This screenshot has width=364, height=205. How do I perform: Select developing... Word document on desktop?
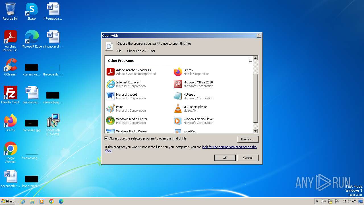32,95
